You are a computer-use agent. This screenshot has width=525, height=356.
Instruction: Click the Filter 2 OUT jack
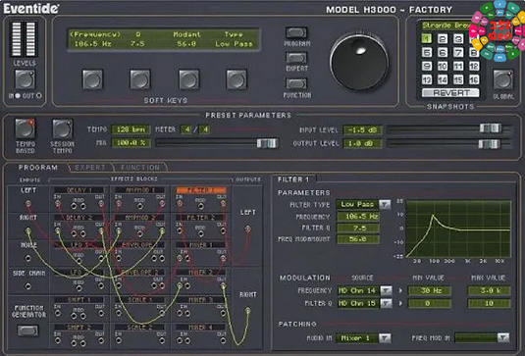[x=223, y=230]
